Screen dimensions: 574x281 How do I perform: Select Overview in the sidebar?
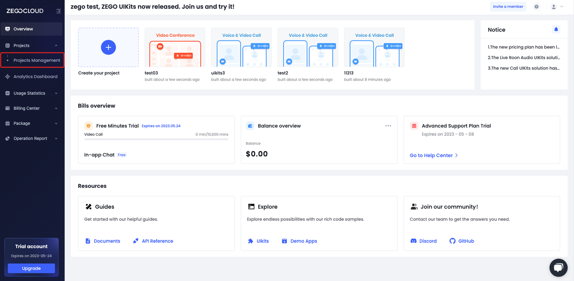31,29
